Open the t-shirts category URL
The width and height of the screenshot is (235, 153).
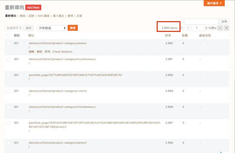[58, 91]
